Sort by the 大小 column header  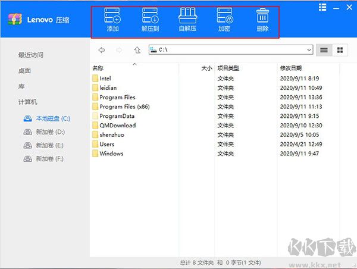click(x=206, y=68)
